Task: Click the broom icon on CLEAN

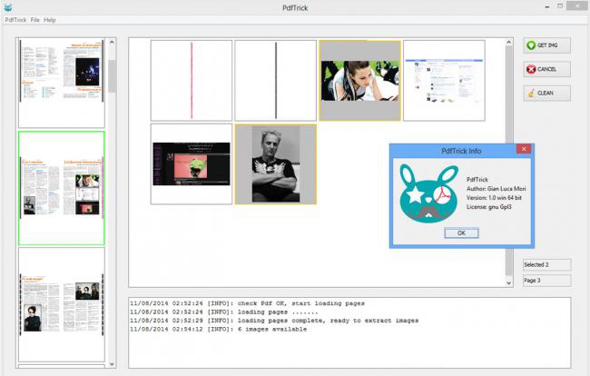Action: (531, 93)
